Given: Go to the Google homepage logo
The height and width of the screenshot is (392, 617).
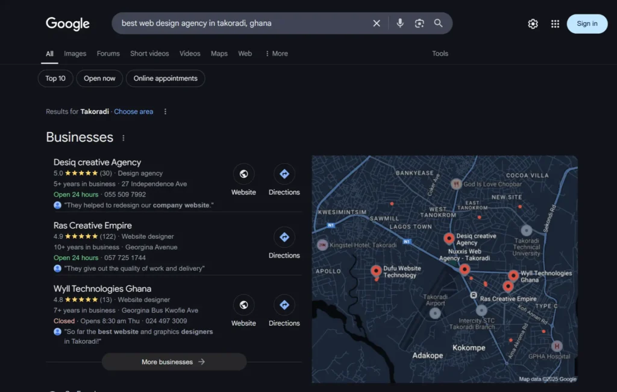Looking at the screenshot, I should 67,24.
